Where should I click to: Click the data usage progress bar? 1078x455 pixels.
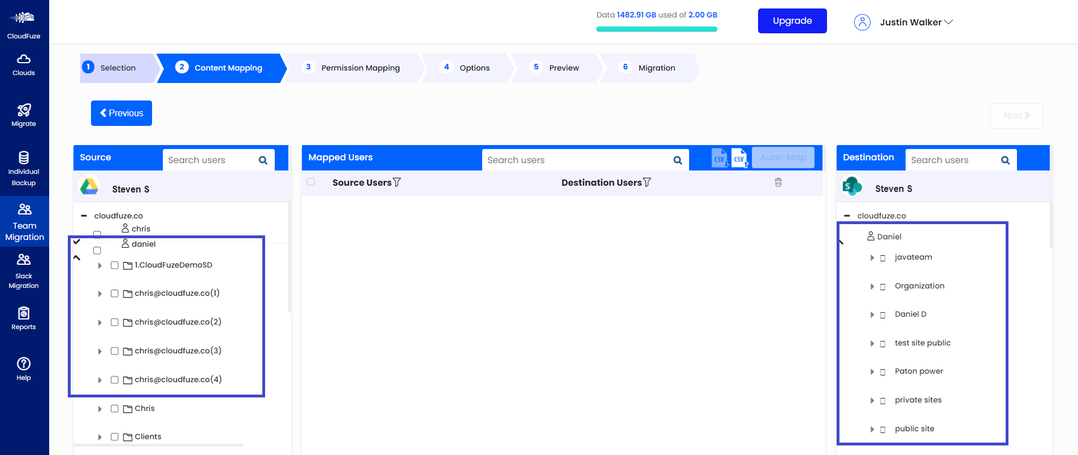coord(657,29)
